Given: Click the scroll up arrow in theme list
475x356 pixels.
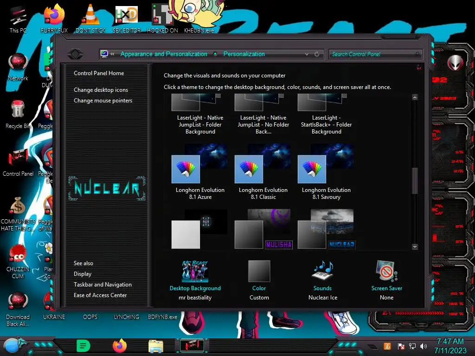Looking at the screenshot, I should [x=415, y=97].
